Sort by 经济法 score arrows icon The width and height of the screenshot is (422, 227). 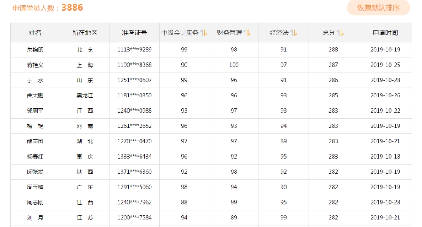tap(294, 33)
